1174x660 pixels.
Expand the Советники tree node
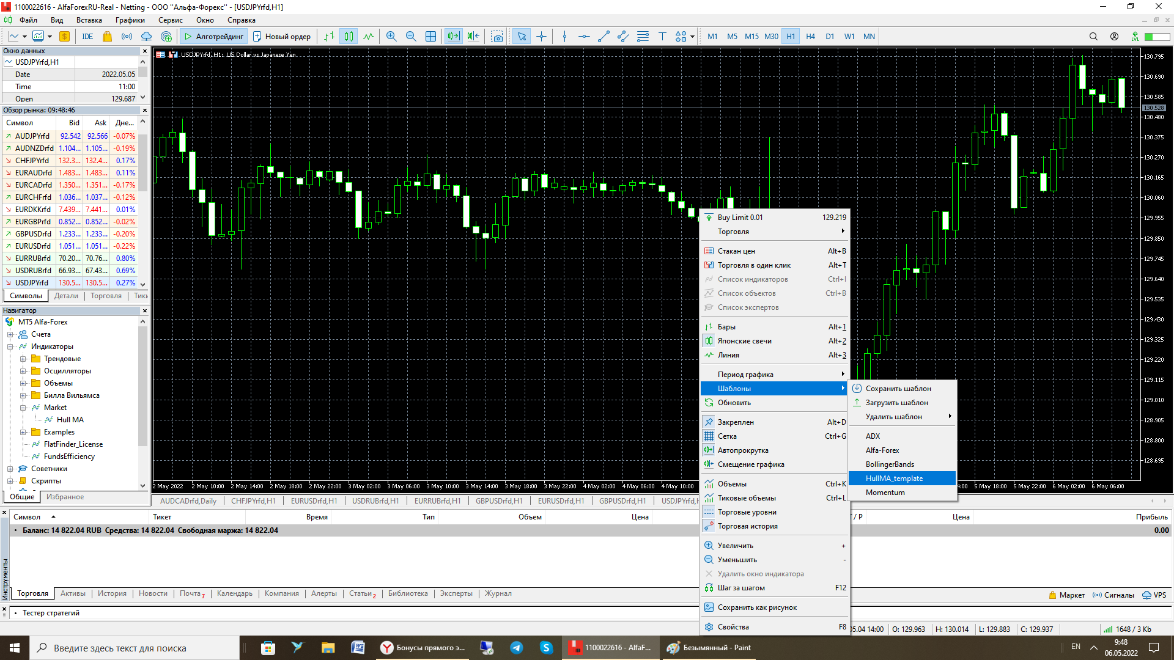click(10, 469)
